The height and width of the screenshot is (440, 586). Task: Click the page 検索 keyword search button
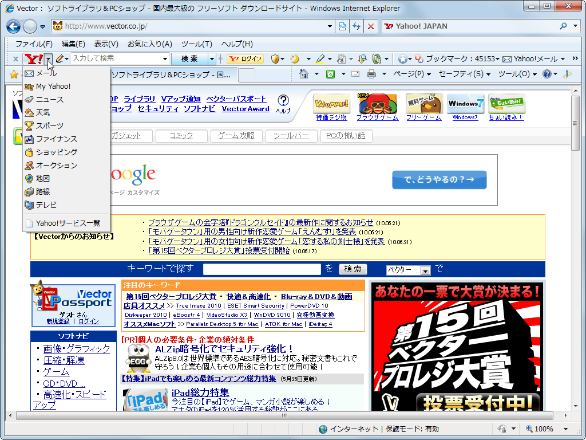[x=353, y=269]
